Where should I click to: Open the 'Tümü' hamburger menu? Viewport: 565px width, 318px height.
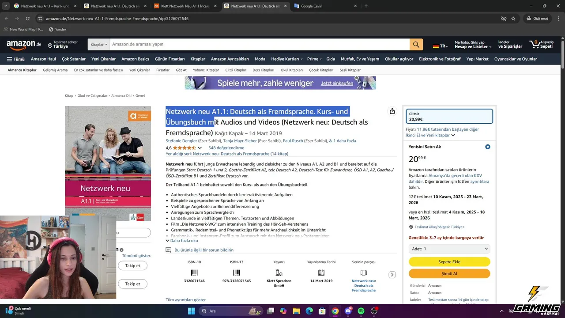pos(16,59)
